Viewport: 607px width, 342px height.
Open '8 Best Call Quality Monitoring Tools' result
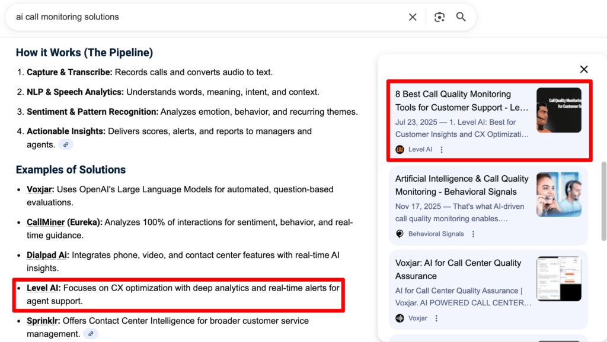point(461,101)
